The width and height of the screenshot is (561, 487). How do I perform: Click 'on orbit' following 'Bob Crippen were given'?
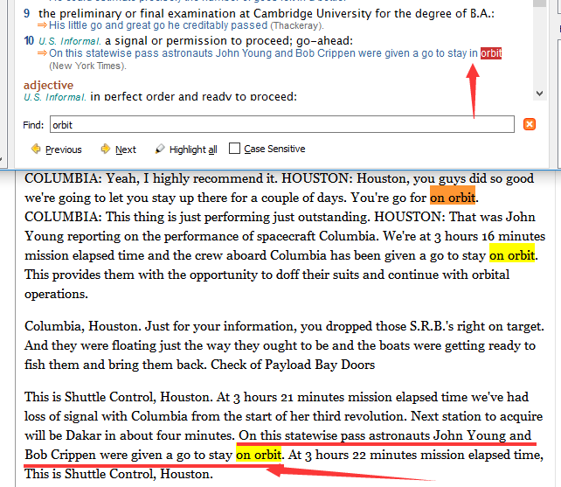[259, 455]
